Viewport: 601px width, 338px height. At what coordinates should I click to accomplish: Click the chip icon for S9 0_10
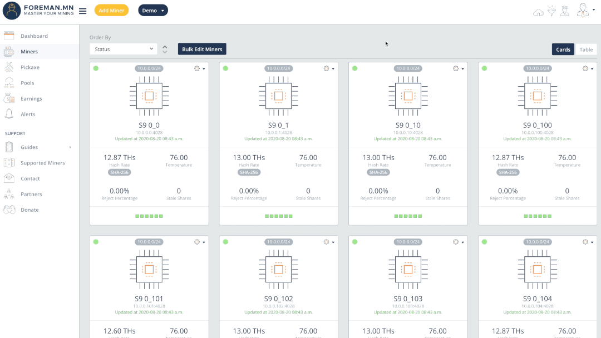[408, 96]
